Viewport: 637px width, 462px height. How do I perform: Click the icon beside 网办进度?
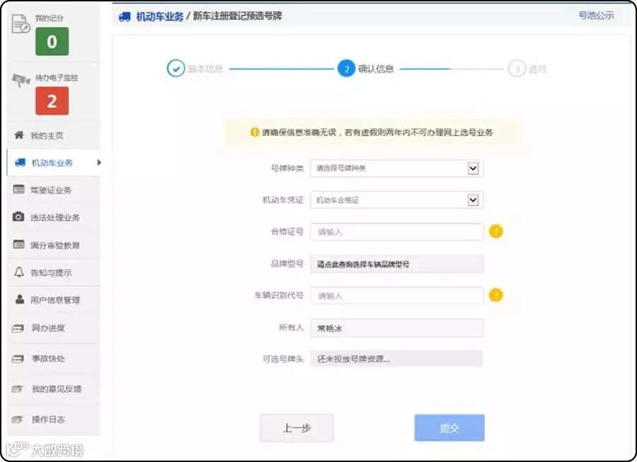tap(18, 328)
